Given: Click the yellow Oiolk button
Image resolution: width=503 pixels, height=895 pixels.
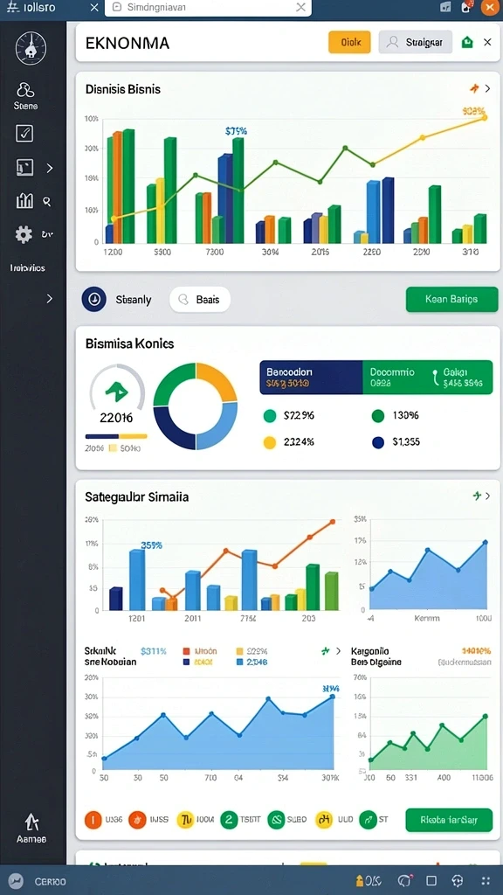Looking at the screenshot, I should [x=349, y=42].
